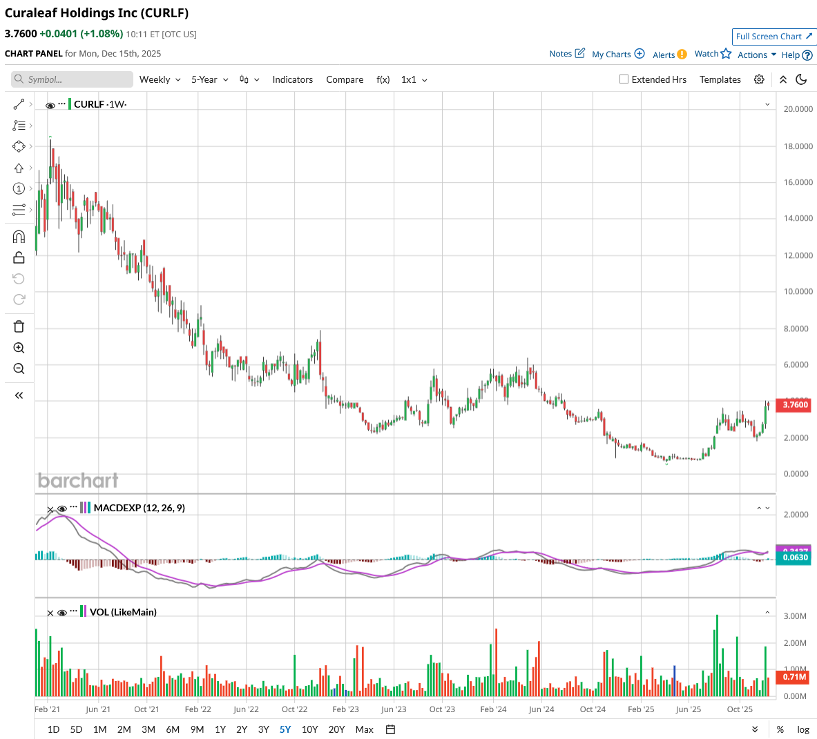Screen dimensions: 817x739
Task: Toggle percent scale button
Action: tap(780, 729)
